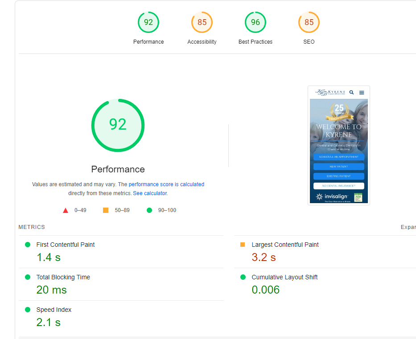Click the green dot beside Total Blocking Time
This screenshot has width=416, height=339.
28,277
